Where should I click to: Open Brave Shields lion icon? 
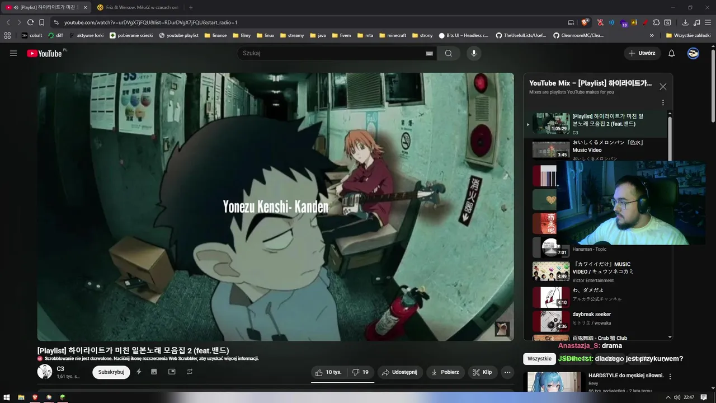[585, 22]
